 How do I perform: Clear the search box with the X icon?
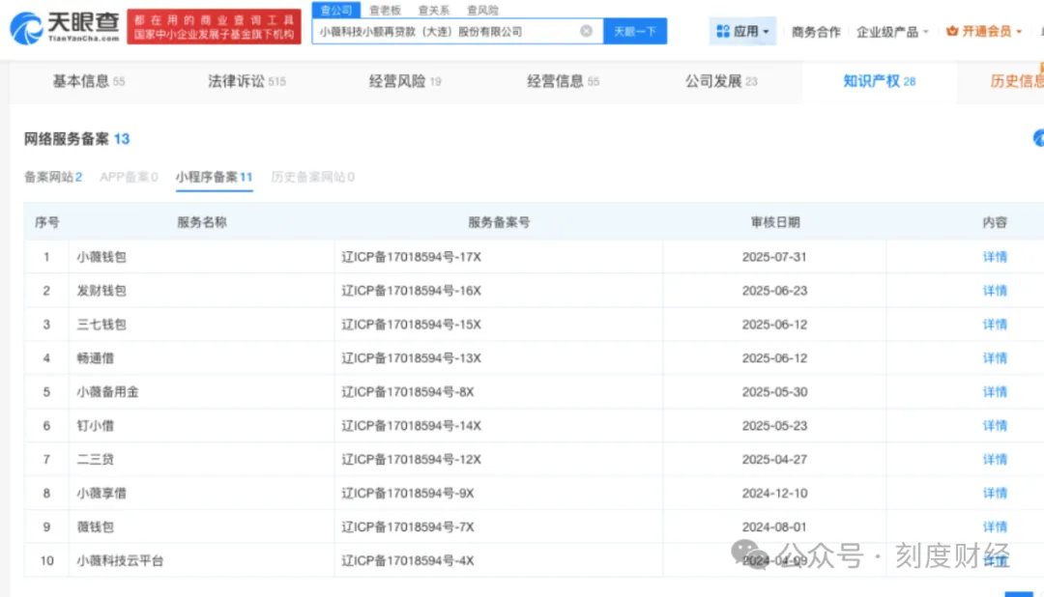[x=586, y=31]
